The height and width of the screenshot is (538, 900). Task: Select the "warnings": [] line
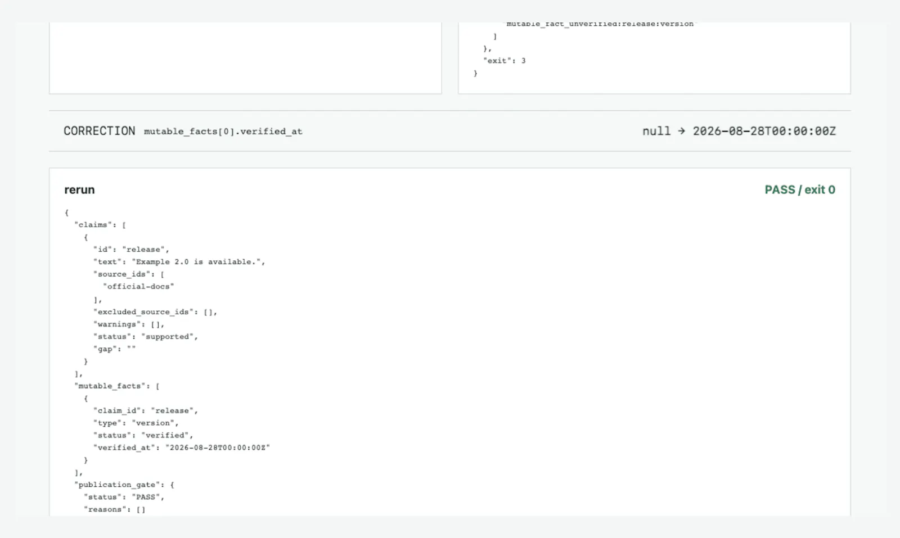click(x=129, y=324)
